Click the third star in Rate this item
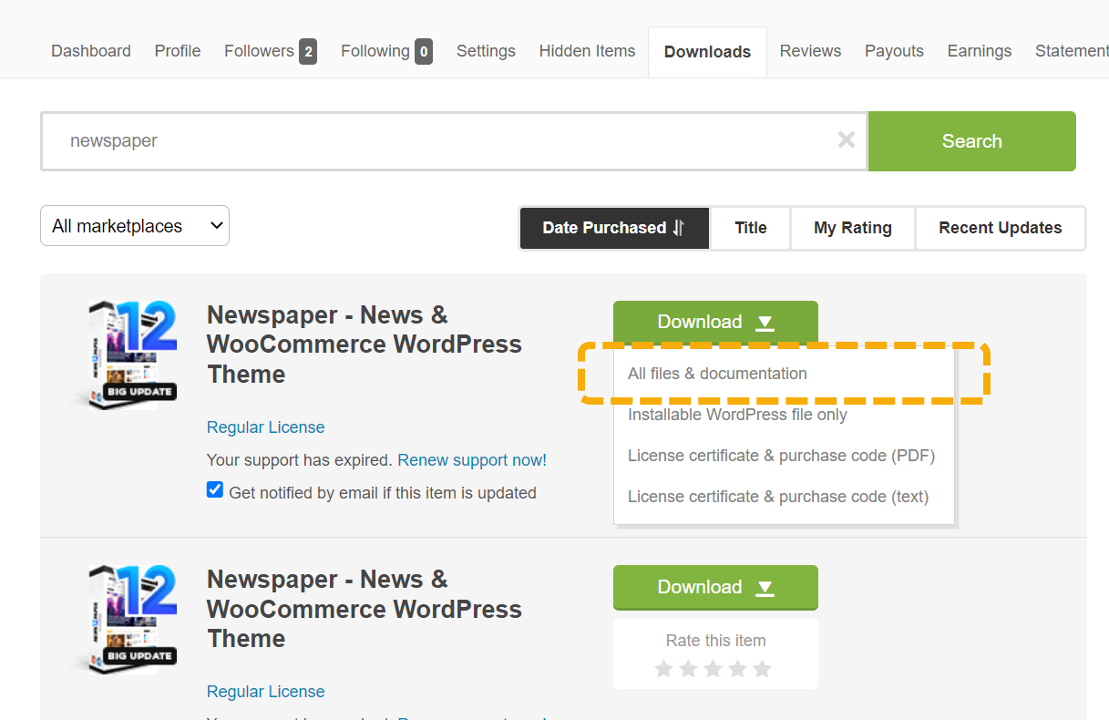Image resolution: width=1109 pixels, height=720 pixels. click(714, 669)
